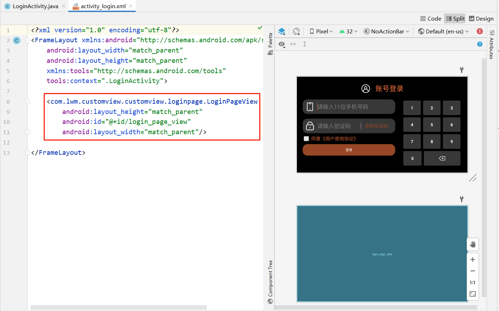Click line number 7 in the gutter
The width and height of the screenshot is (499, 311).
point(8,92)
